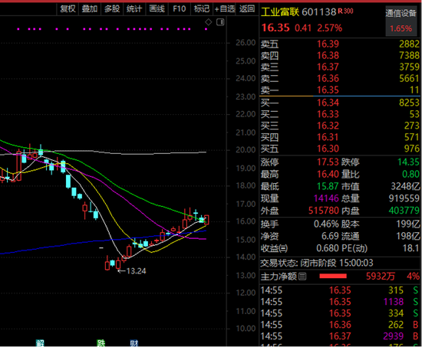Click the 解 event marker below chart
Viewport: 422px width, 347px height.
click(40, 343)
